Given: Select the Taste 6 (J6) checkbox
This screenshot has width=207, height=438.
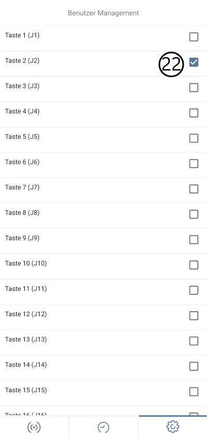Looking at the screenshot, I should [194, 163].
